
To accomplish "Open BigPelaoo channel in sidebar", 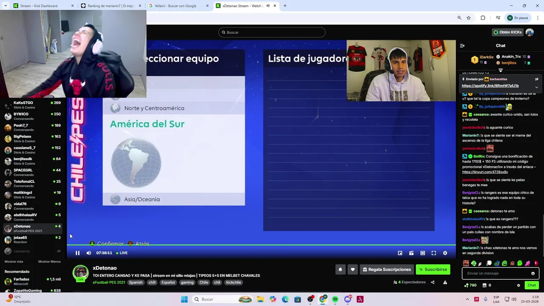I will (33, 139).
